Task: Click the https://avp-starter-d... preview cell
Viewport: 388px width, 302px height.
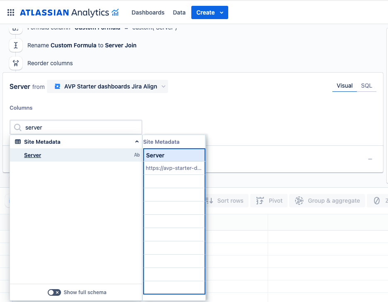Action: (x=174, y=168)
